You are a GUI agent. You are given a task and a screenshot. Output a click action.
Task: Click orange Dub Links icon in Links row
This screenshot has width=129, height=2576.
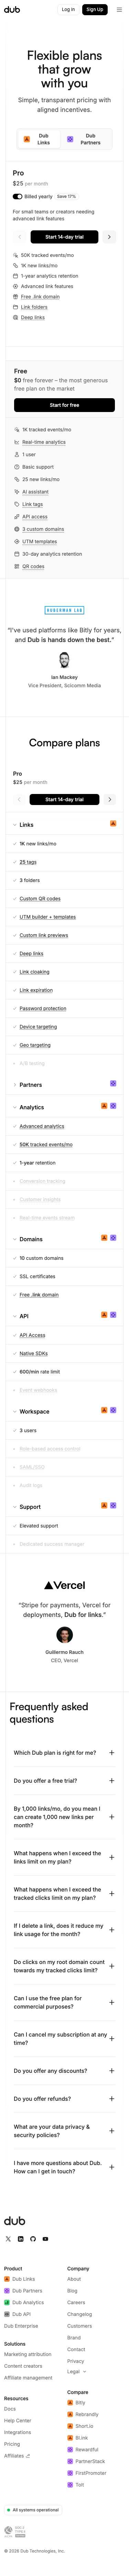[x=113, y=824]
